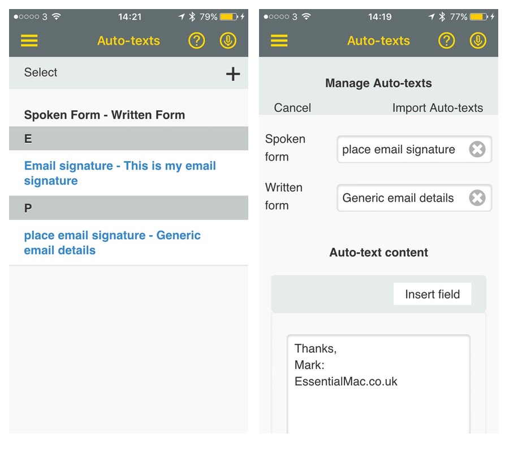Tap help question mark icon on left screen
Viewport: 509px width, 450px height.
point(196,41)
